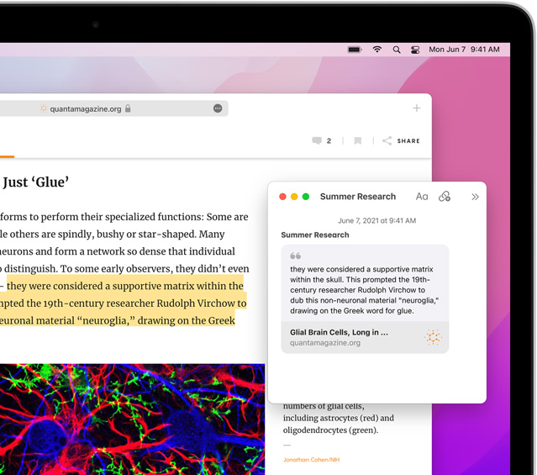The width and height of the screenshot is (537, 475).
Task: Click the date and time display
Action: click(464, 50)
